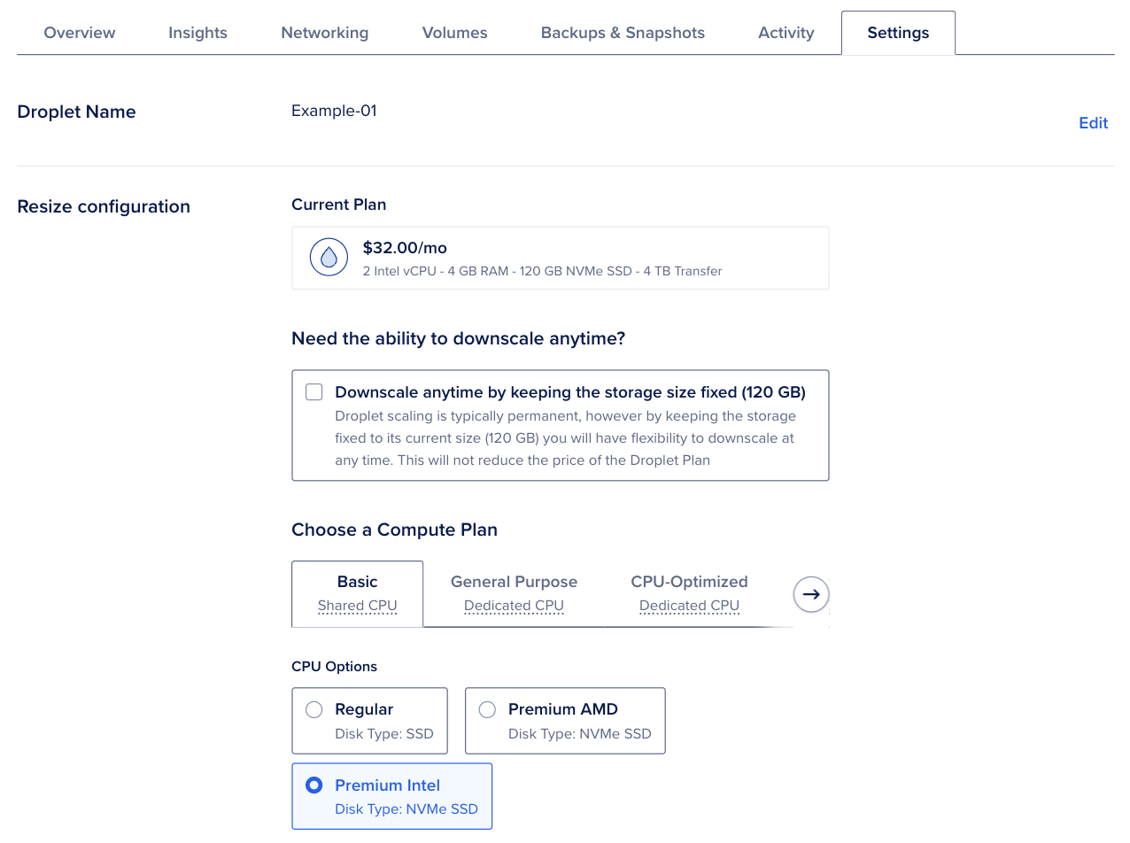
Task: Enable the Downscale anytime checkbox
Action: 314,392
